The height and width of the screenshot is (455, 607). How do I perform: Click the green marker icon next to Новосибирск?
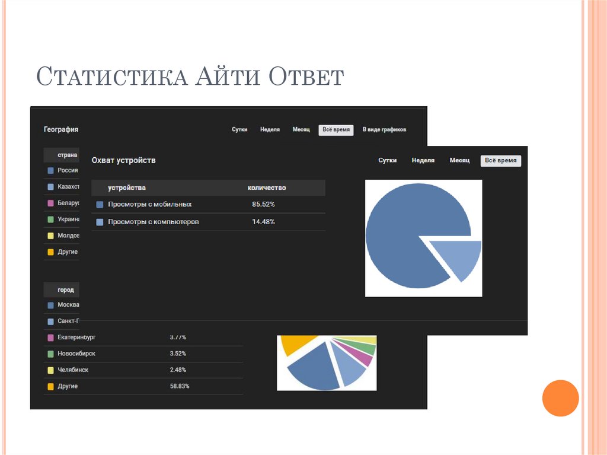tap(49, 353)
